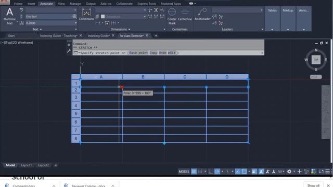The width and height of the screenshot is (333, 187).
Task: Open the Insert ribbon tab
Action: [x=31, y=4]
